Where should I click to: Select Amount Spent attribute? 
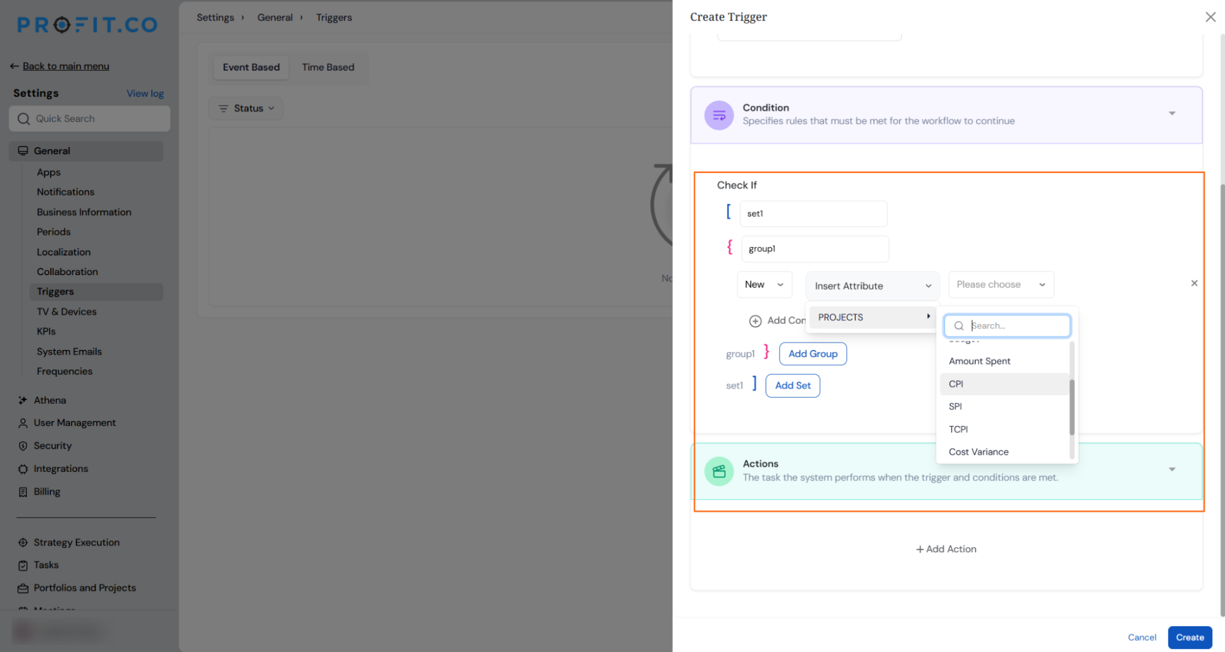point(1004,362)
